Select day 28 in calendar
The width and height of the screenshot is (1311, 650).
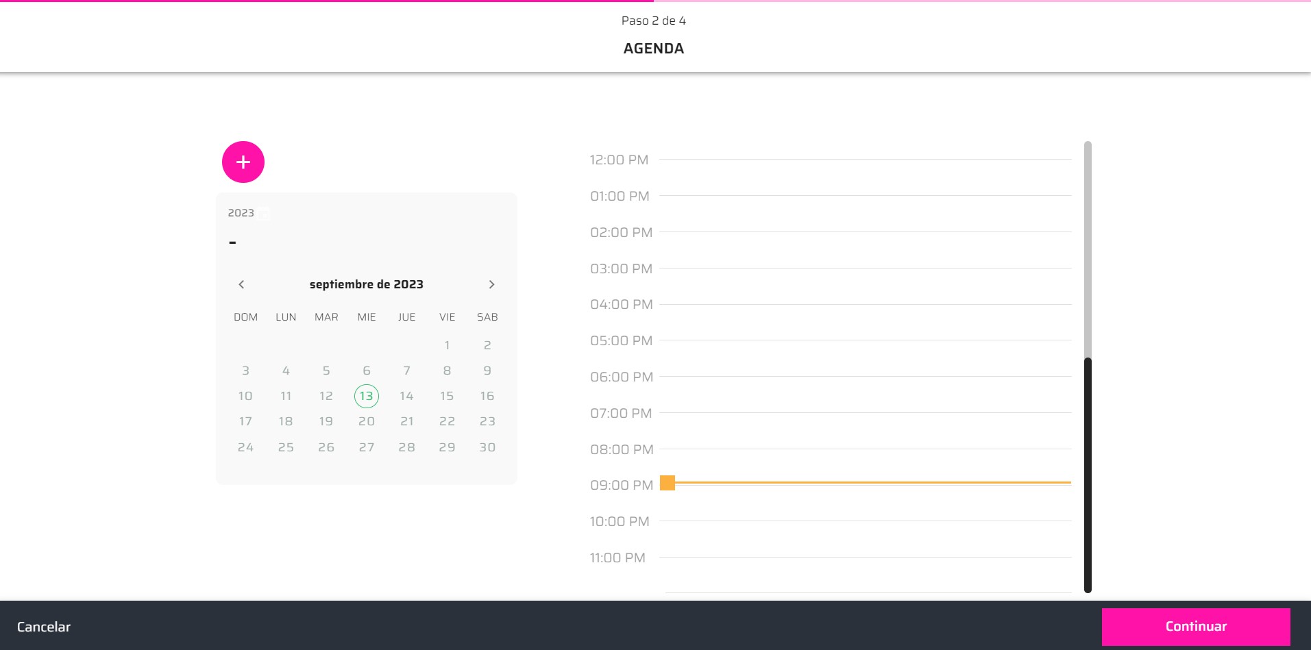pyautogui.click(x=407, y=447)
